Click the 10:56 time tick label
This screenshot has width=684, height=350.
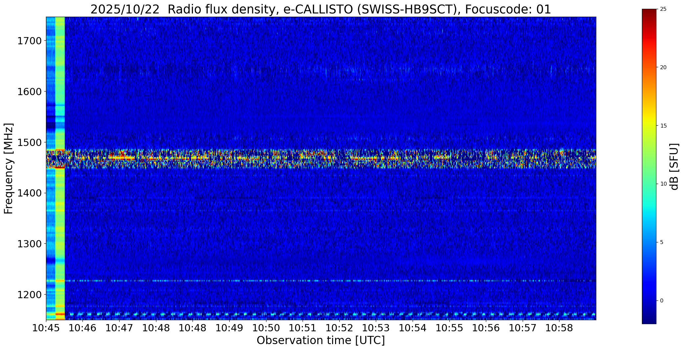(x=486, y=328)
